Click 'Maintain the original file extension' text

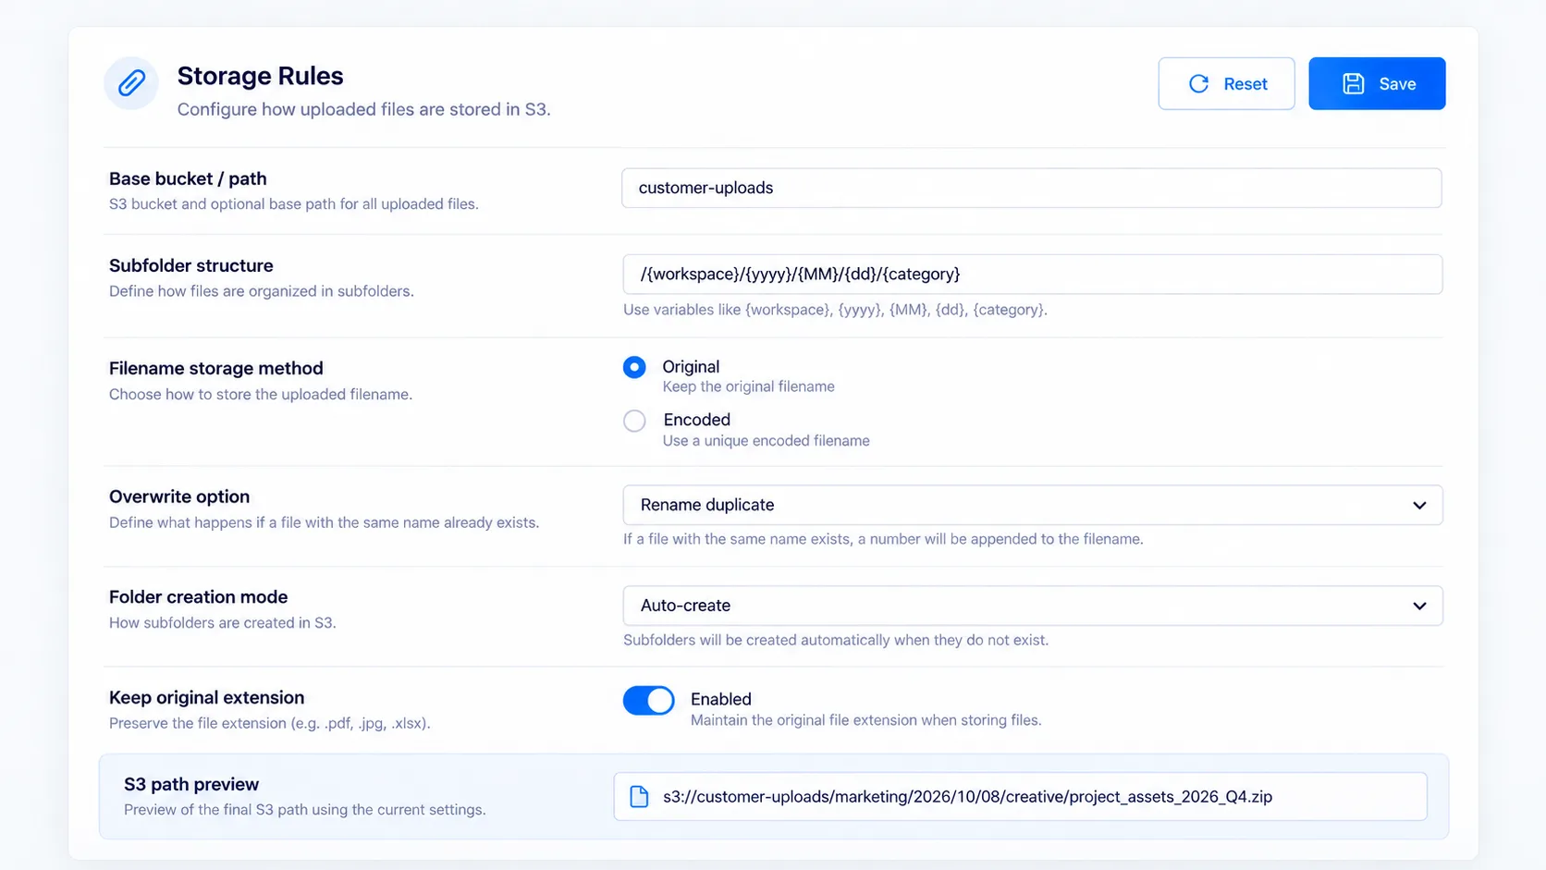(x=865, y=720)
